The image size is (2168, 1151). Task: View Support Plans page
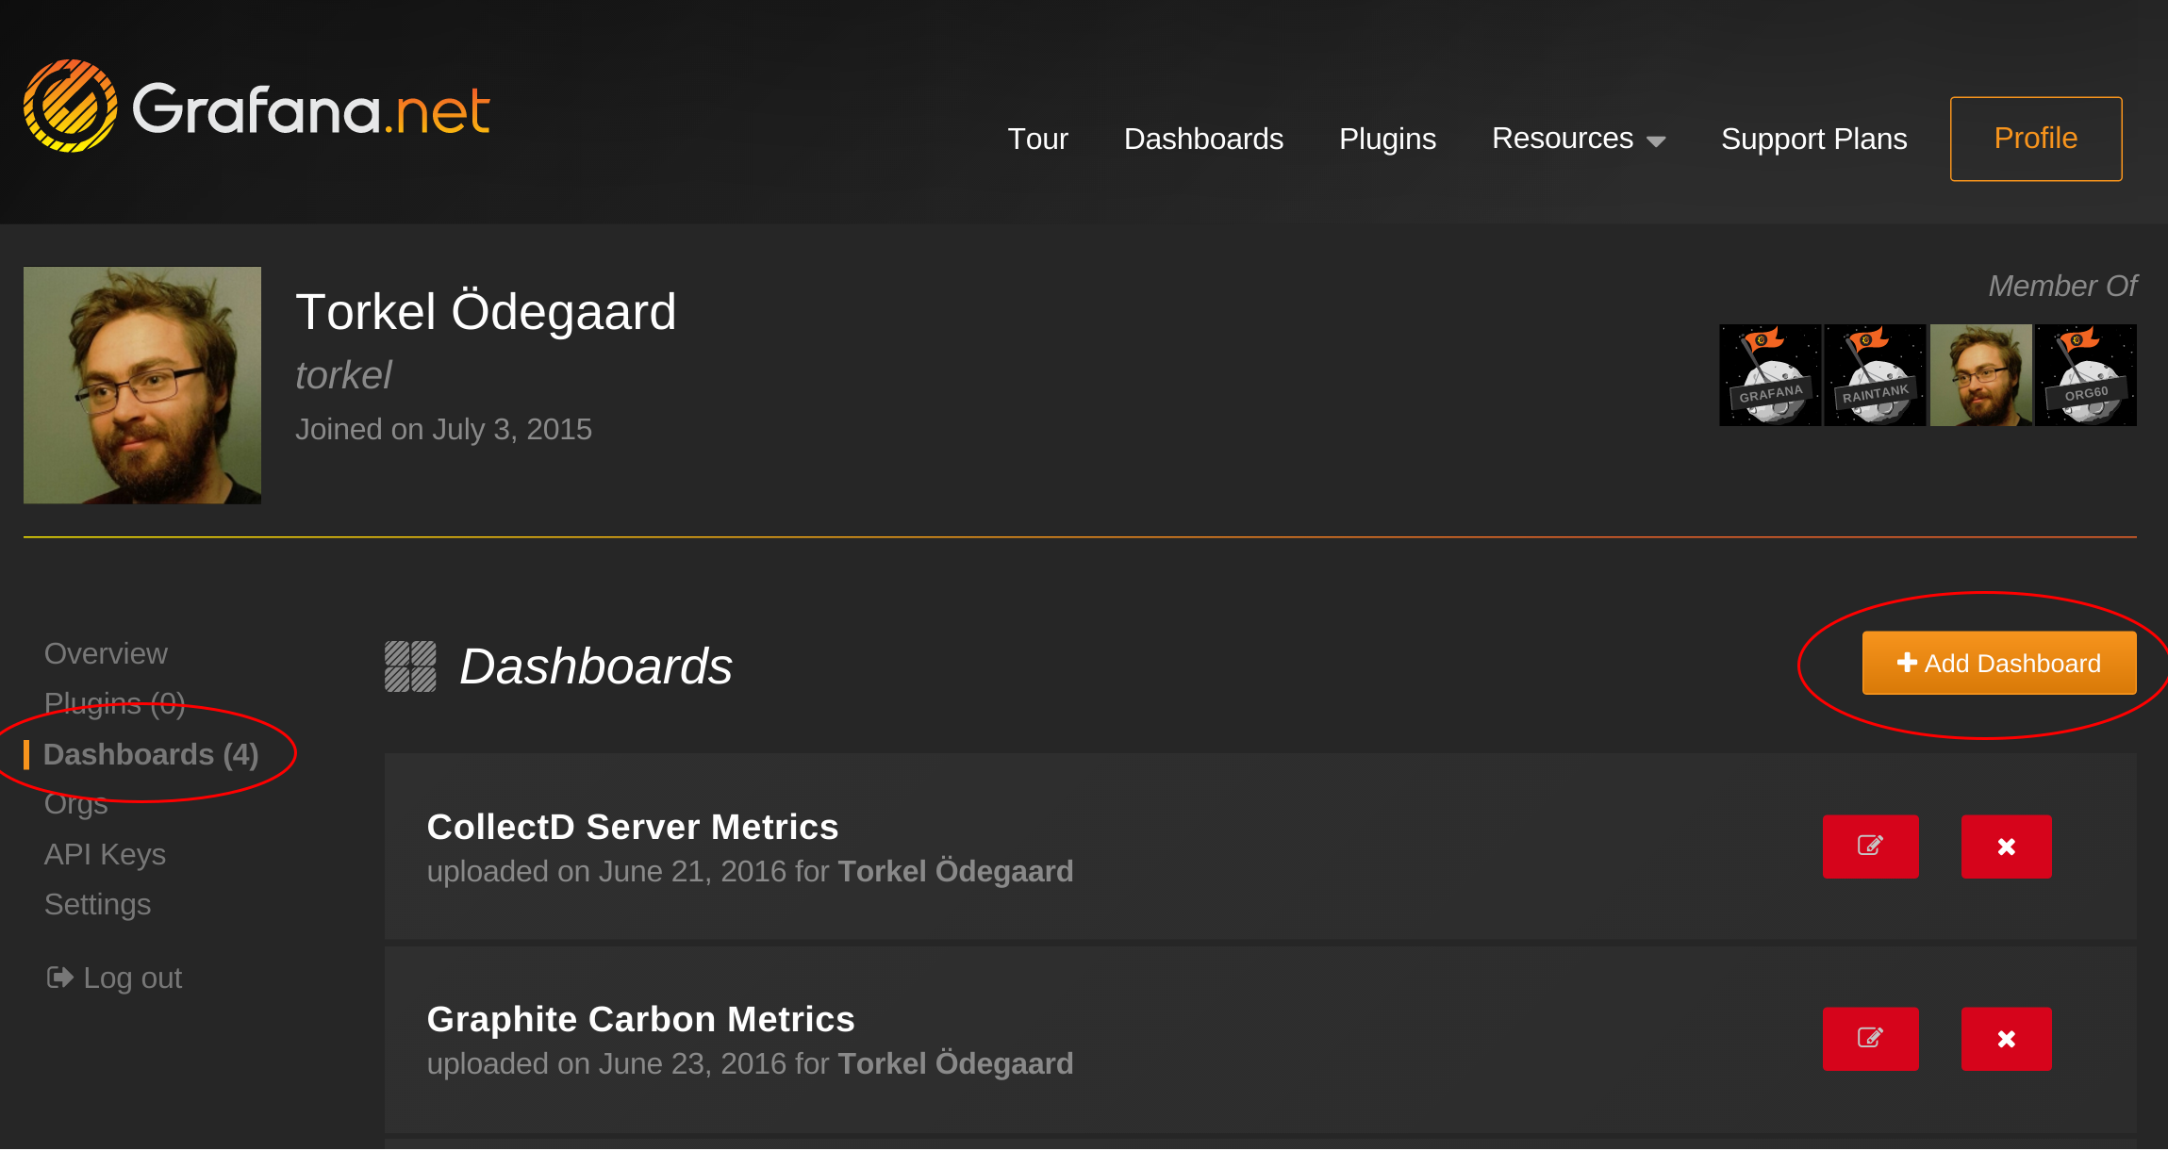pyautogui.click(x=1813, y=139)
